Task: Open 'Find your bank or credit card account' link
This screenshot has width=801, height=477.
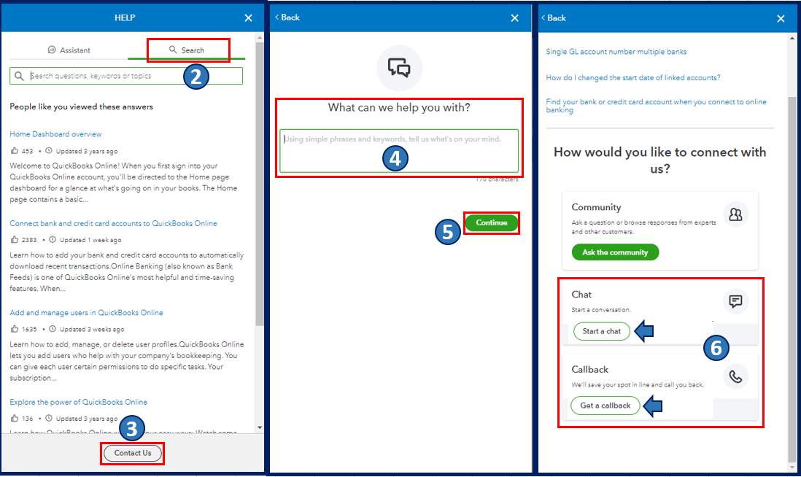Action: pos(656,106)
